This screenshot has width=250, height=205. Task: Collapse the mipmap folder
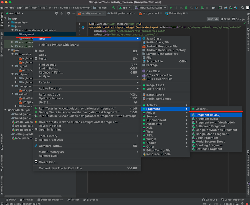coord(12,74)
